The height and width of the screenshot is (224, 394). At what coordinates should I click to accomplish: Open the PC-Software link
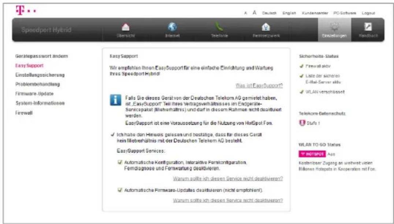(345, 13)
